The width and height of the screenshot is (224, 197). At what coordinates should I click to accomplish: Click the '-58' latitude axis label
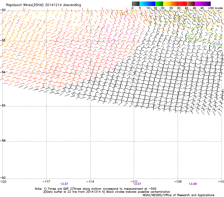(x=3, y=141)
